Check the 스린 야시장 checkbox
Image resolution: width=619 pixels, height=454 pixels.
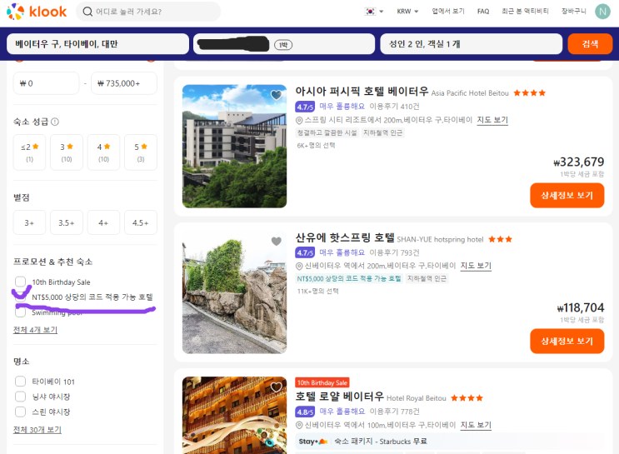[x=20, y=412]
